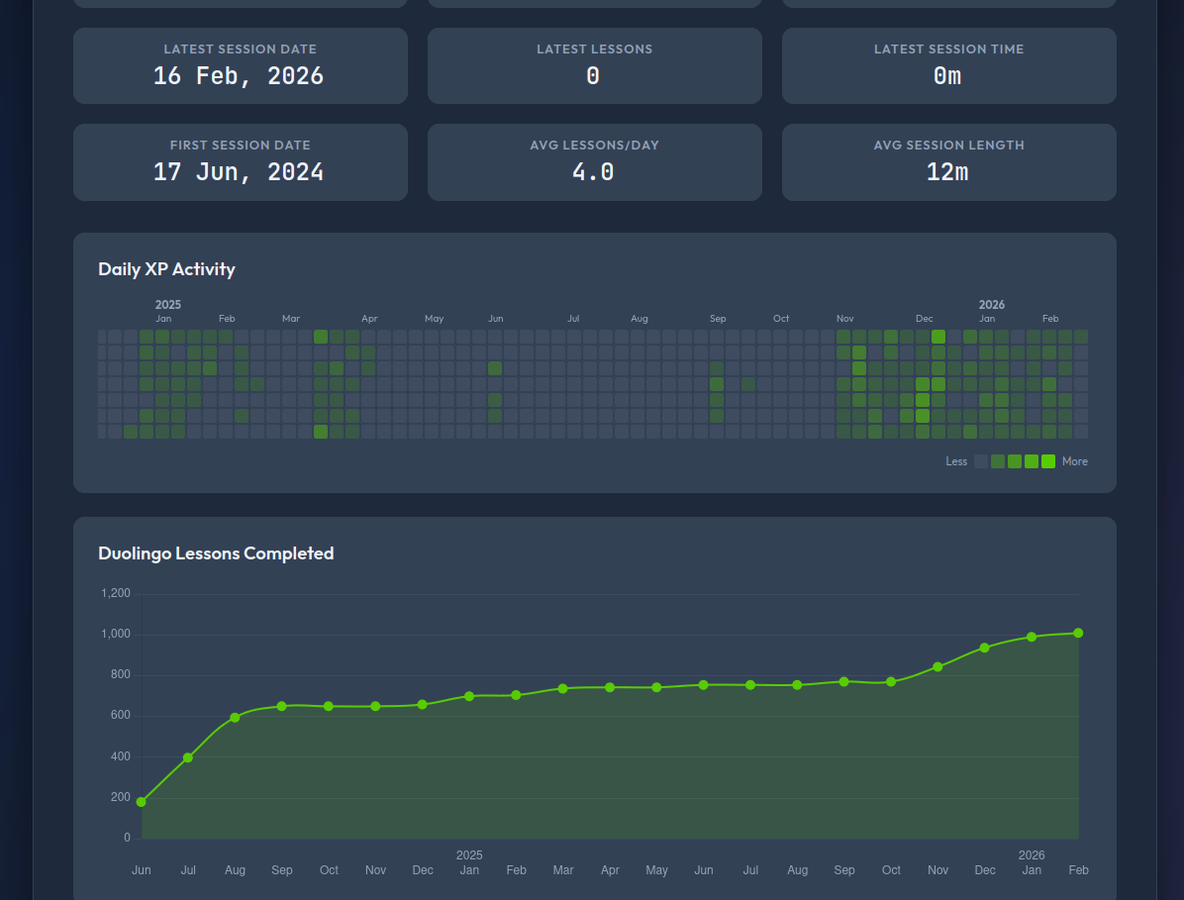Click the Avg Lessons/Day stat card

click(594, 161)
